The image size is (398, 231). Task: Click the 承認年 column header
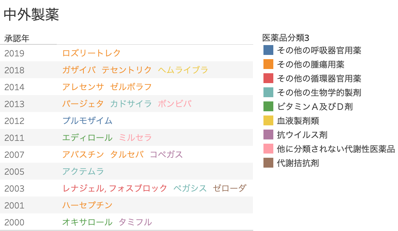[17, 38]
